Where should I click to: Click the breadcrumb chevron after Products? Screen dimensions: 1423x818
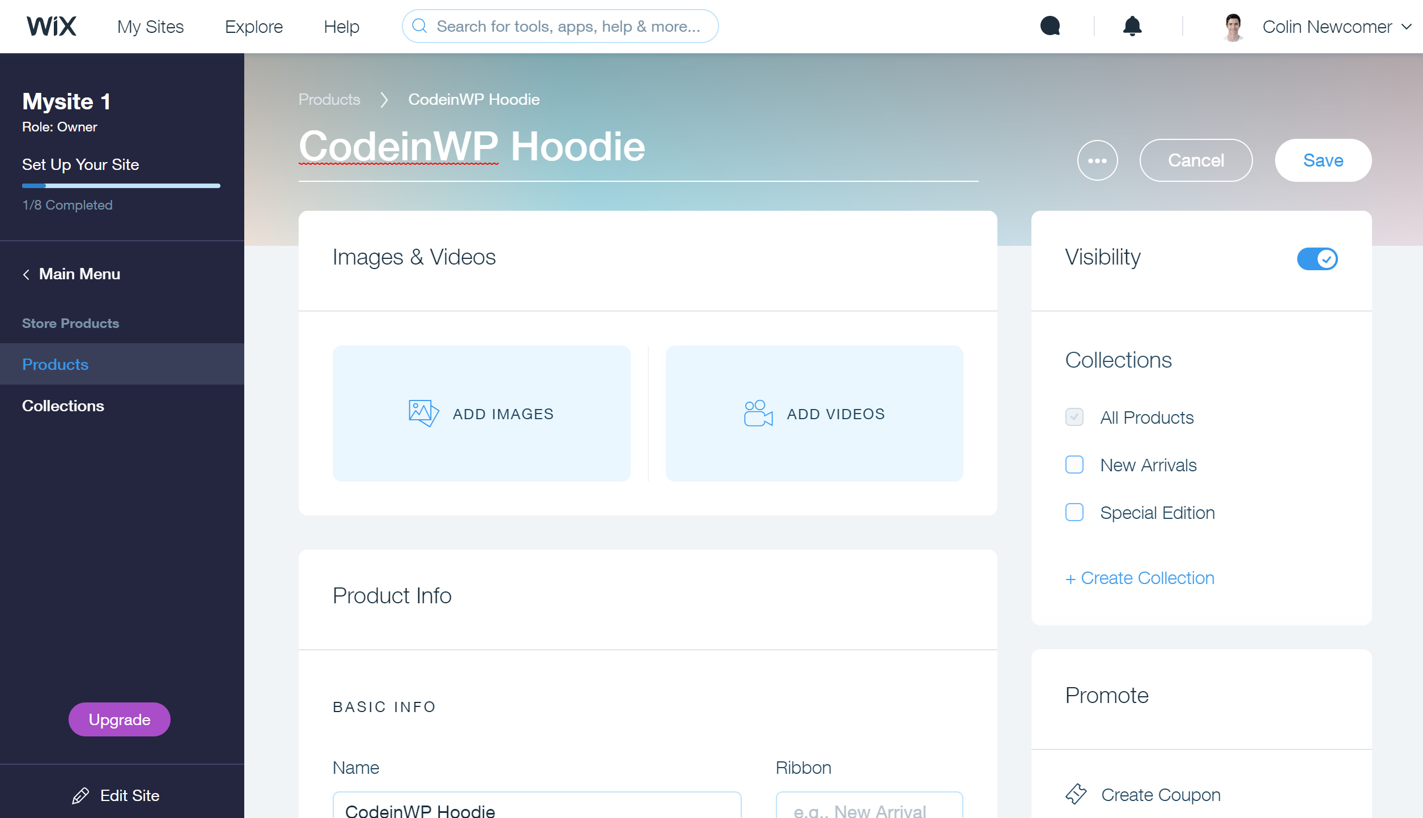point(384,100)
